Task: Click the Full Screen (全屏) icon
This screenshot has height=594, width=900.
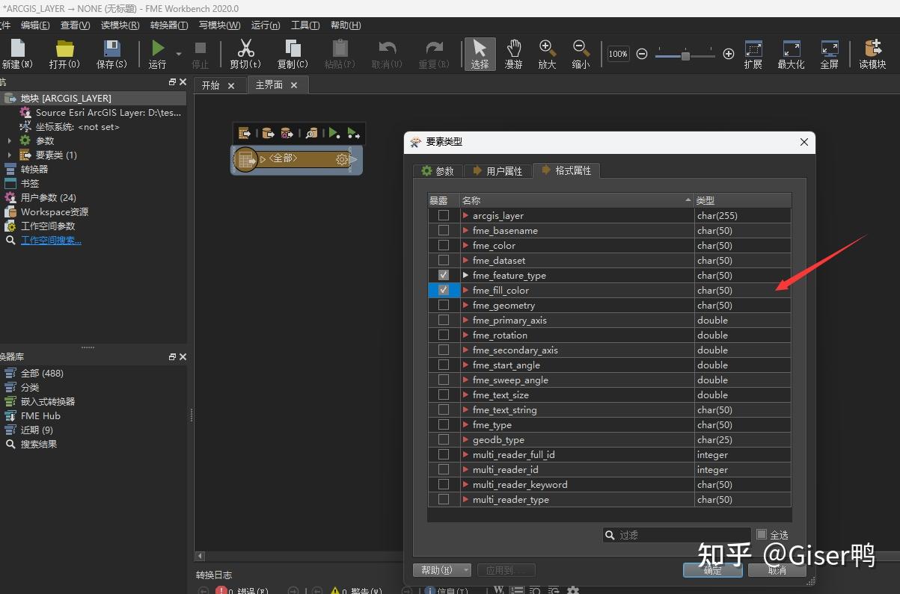Action: click(x=829, y=49)
